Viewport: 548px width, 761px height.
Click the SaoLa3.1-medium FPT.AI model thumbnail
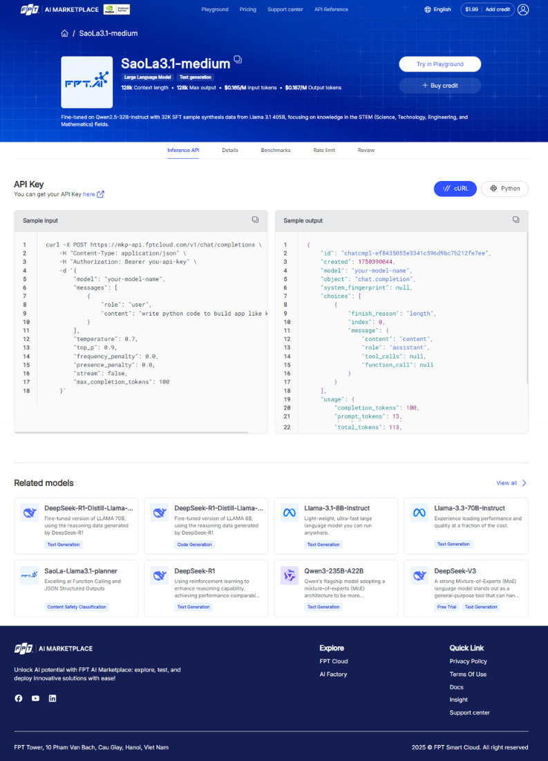coord(87,82)
